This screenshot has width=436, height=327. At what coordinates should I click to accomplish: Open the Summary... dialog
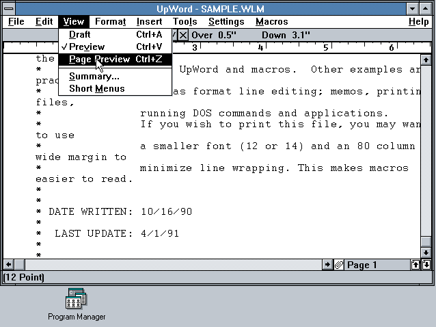(x=115, y=76)
